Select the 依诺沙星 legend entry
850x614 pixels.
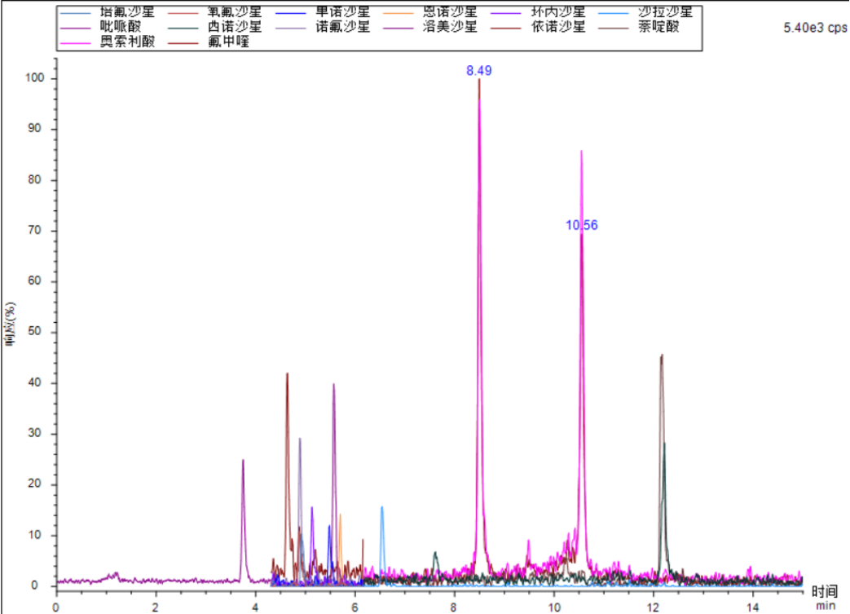click(557, 27)
